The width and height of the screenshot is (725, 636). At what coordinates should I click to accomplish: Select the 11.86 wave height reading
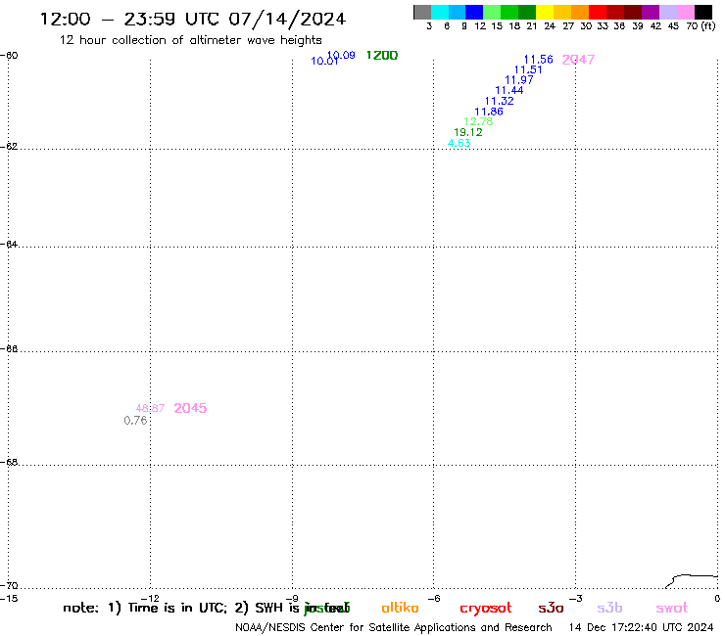489,112
